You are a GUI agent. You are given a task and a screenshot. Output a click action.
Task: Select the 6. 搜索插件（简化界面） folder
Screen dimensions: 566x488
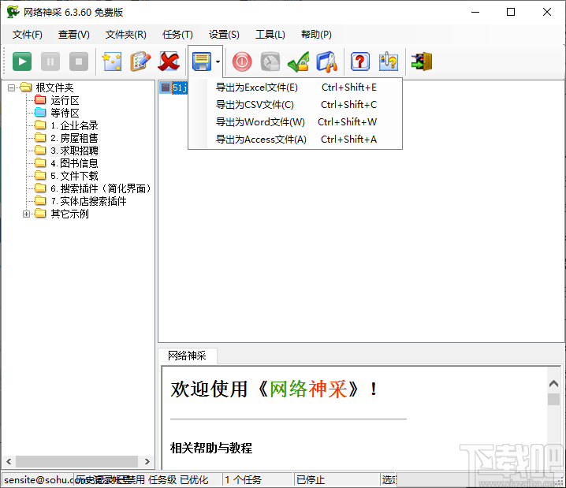coord(101,188)
